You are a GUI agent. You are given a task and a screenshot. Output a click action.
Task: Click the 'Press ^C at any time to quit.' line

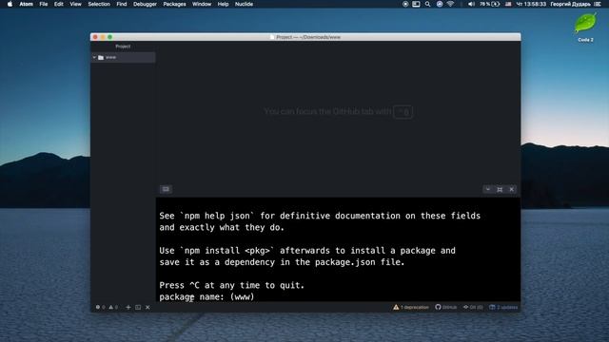pos(232,285)
